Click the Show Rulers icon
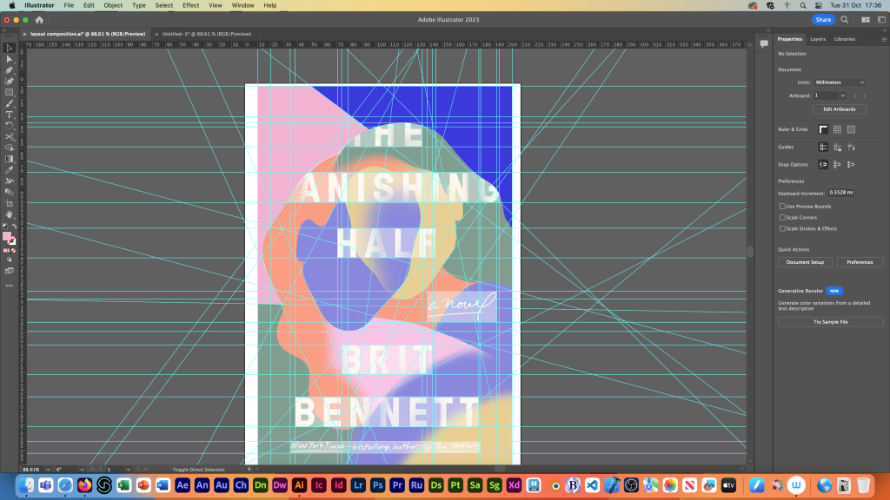The width and height of the screenshot is (890, 500). tap(822, 129)
